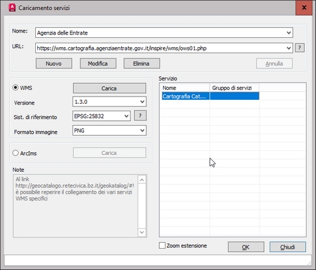Screen dimensions: 316x270
Task: Expand the Versione dropdown showing 1.3.0
Action: pos(142,102)
